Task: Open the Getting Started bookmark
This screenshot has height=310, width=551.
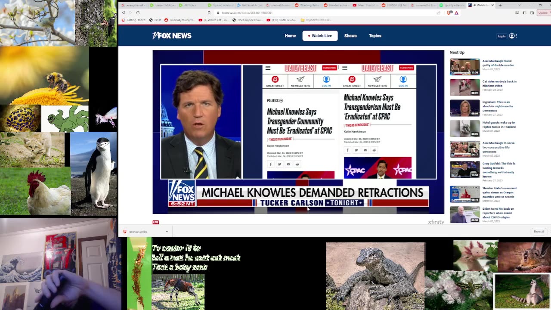Action: point(134,20)
